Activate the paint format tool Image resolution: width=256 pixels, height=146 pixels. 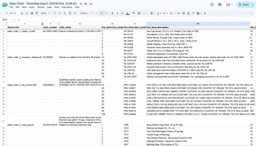click(37, 13)
